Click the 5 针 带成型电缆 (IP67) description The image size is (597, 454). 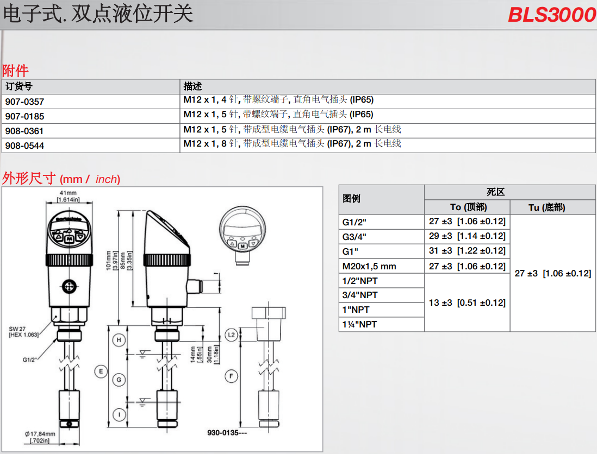(292, 129)
